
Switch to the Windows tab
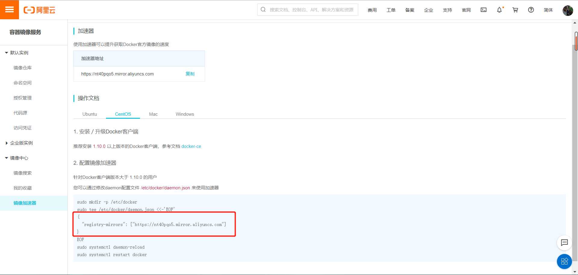tap(185, 114)
